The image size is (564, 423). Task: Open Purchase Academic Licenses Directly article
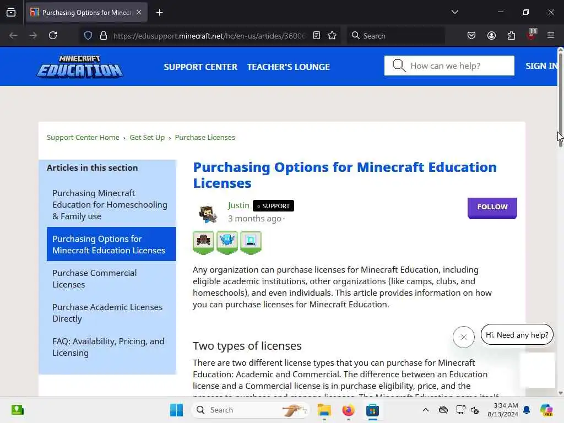107,313
